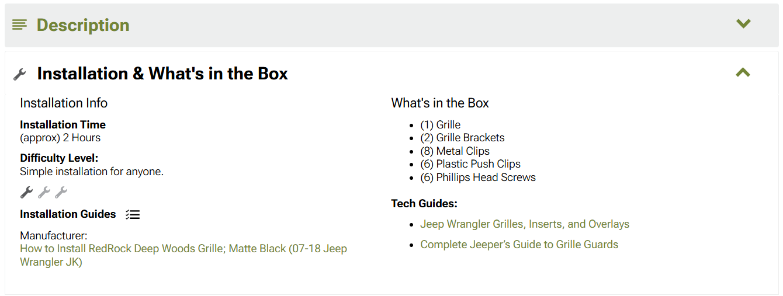The height and width of the screenshot is (296, 783).
Task: Click the (8) Metal Clips list item
Action: pyautogui.click(x=455, y=151)
